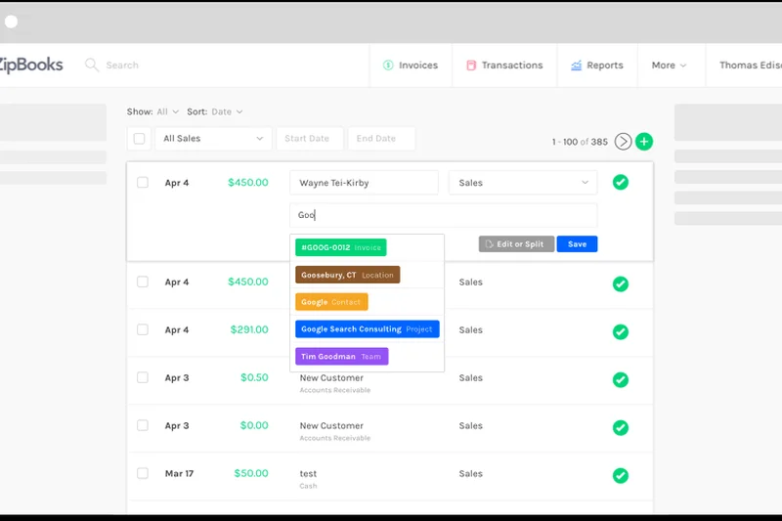Click the green add transaction plus icon
The height and width of the screenshot is (521, 782).
click(644, 142)
